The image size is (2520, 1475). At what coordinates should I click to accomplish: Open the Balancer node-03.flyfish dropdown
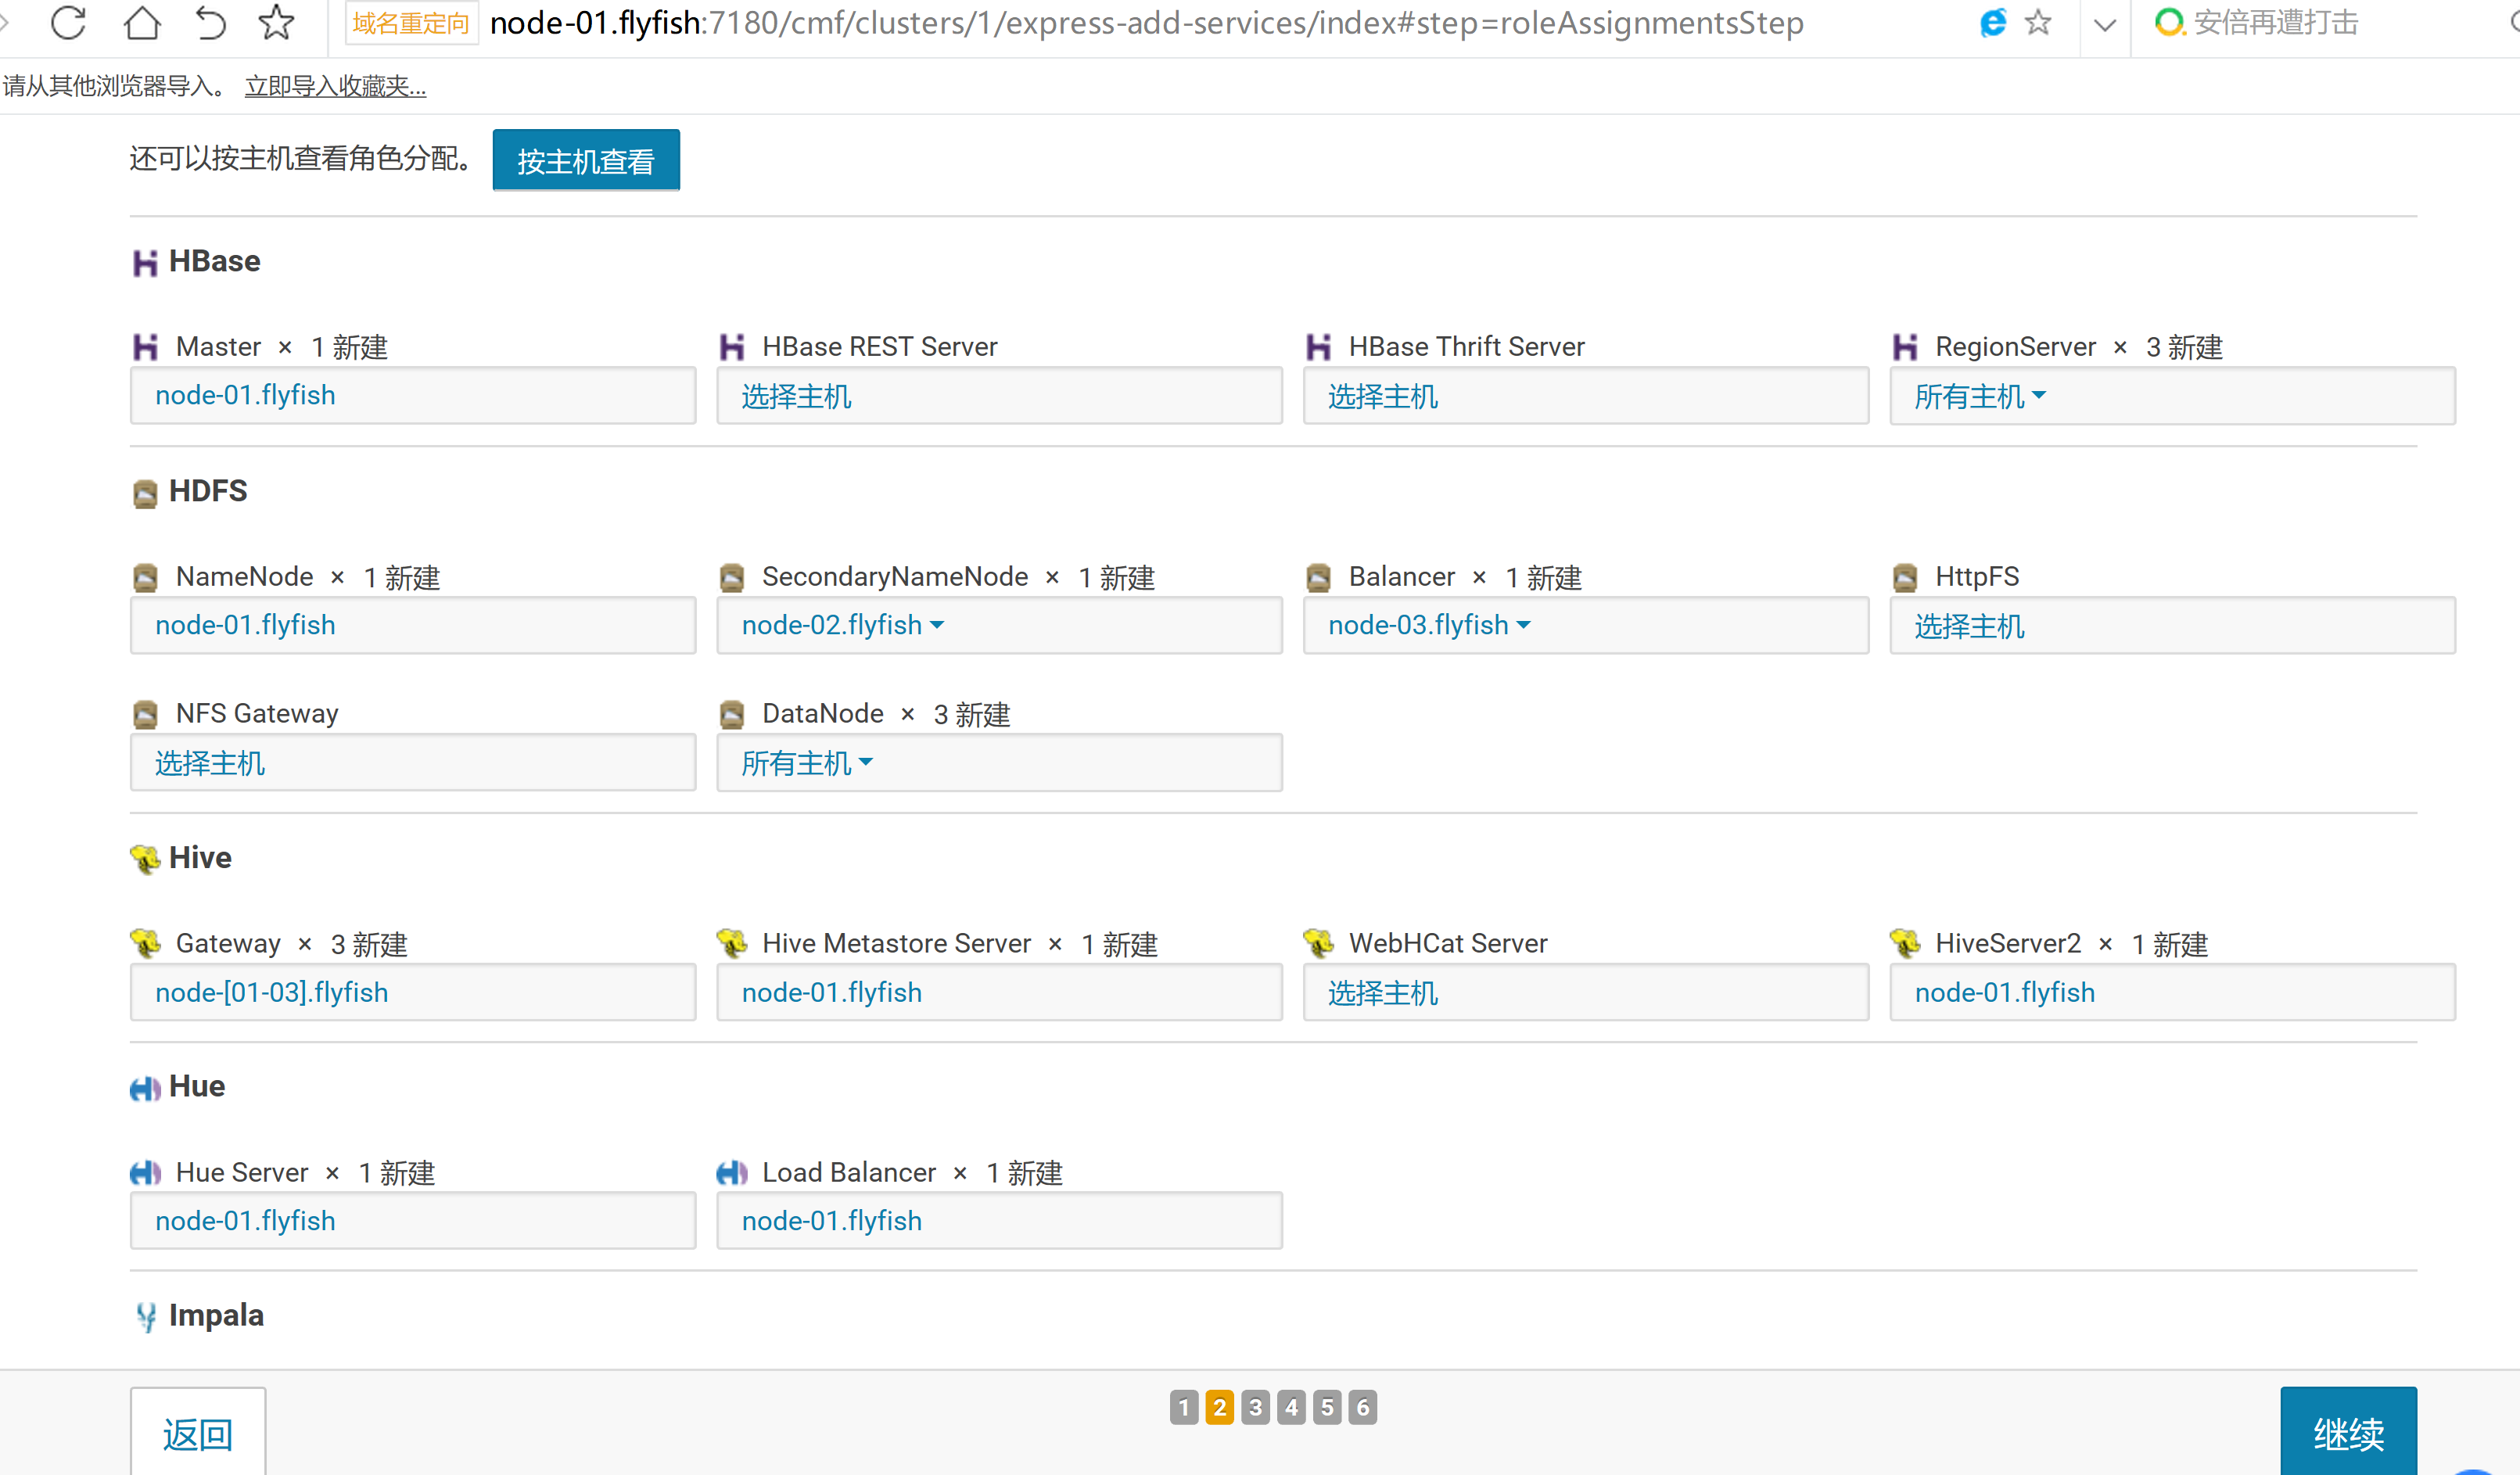click(x=1429, y=626)
